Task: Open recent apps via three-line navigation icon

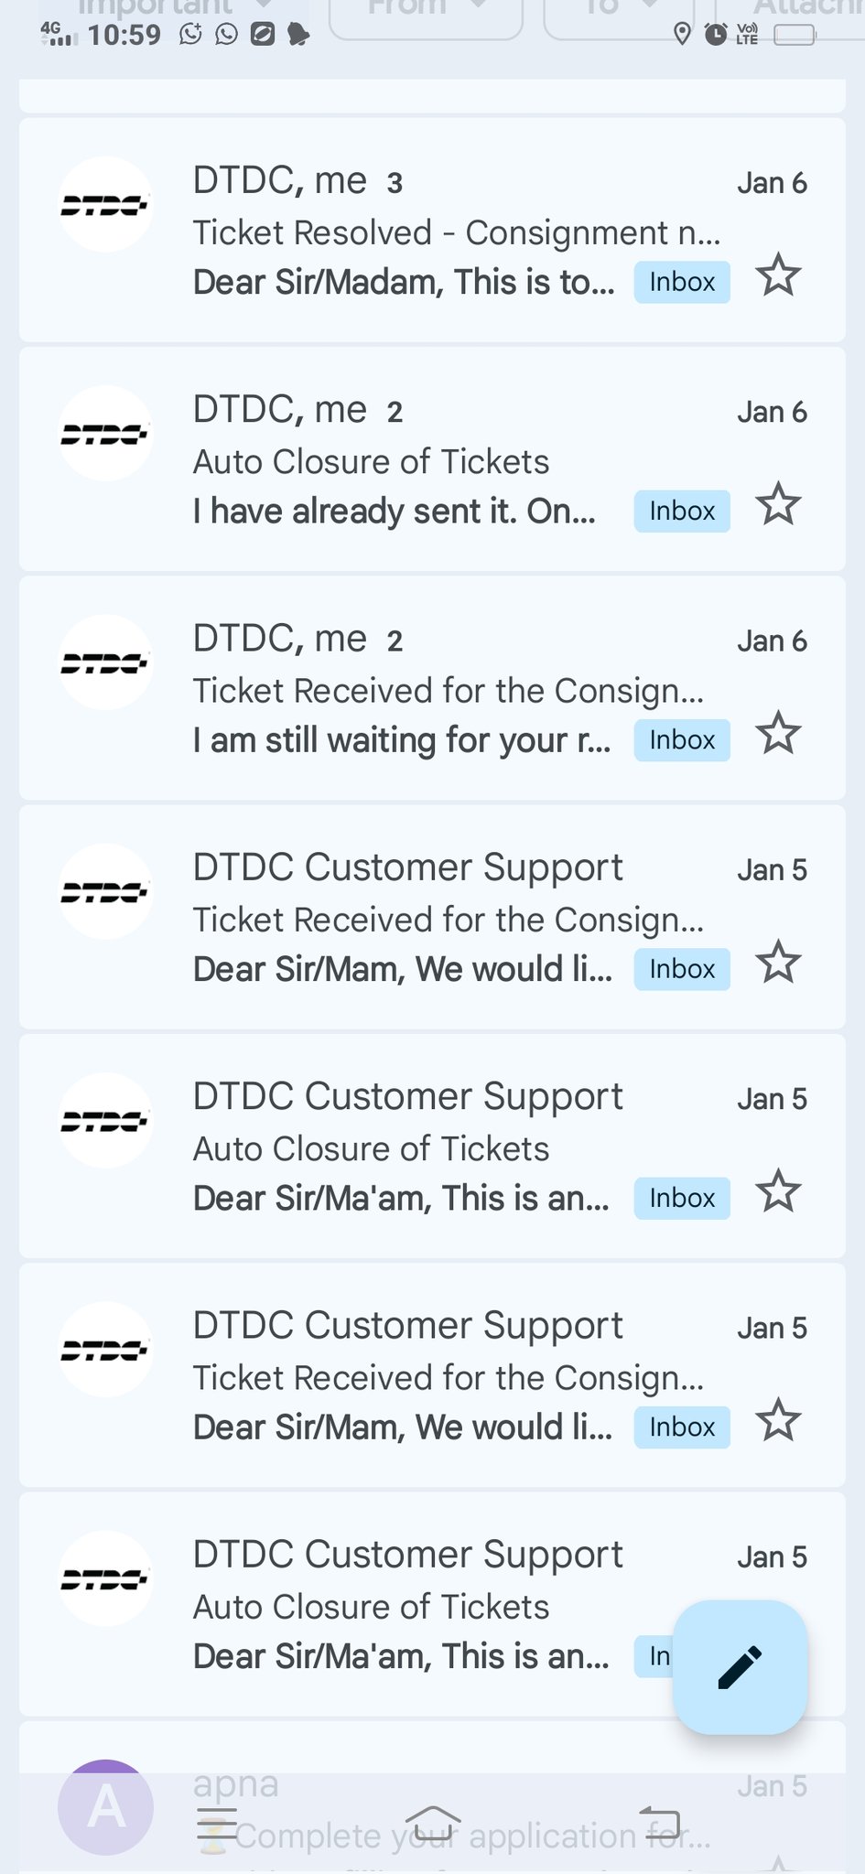Action: (217, 1826)
